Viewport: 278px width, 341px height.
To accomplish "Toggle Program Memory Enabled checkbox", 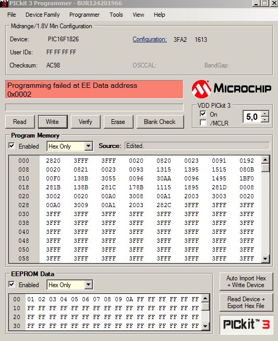I will click(x=11, y=146).
